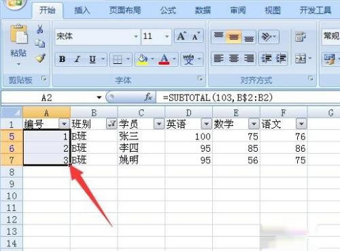Toggle middle vertical alignment
340x251 pixels.
(x=234, y=37)
